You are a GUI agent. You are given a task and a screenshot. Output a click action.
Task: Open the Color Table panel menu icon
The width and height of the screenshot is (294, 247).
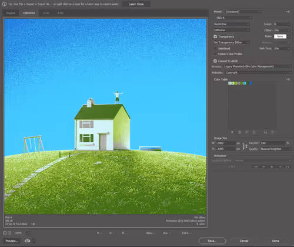288,79
